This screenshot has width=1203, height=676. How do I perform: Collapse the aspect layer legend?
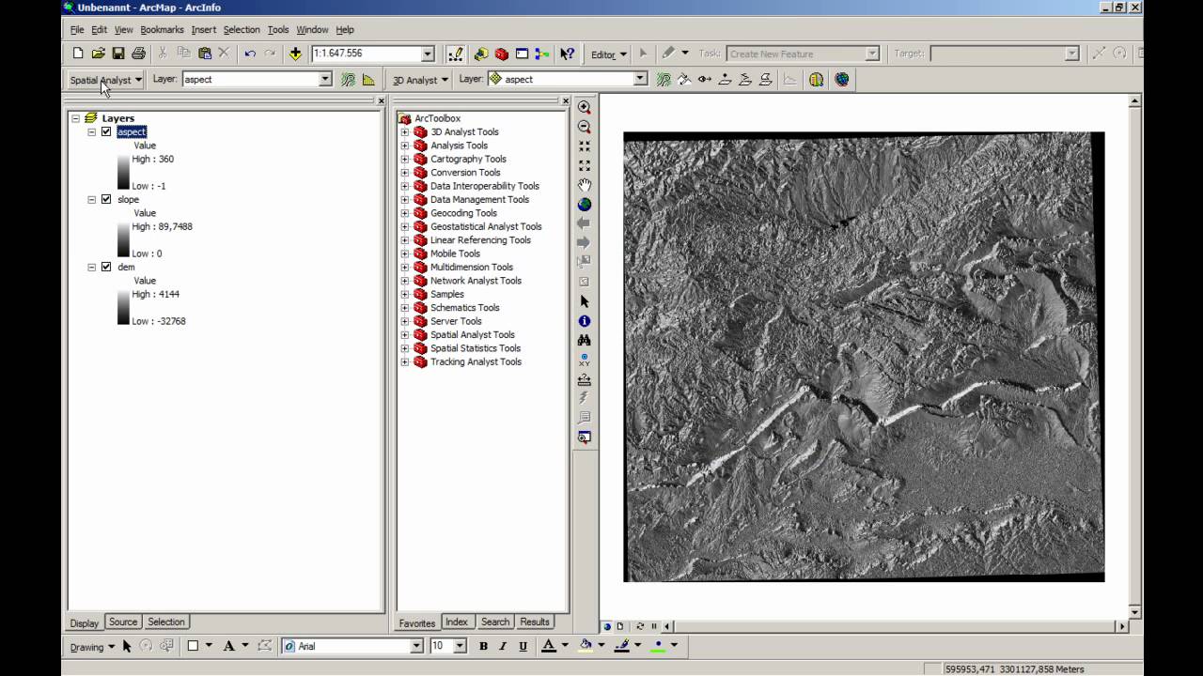pos(92,132)
